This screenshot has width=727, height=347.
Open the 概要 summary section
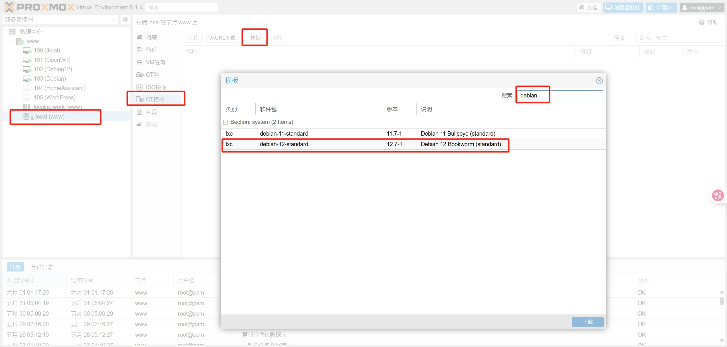pos(151,38)
